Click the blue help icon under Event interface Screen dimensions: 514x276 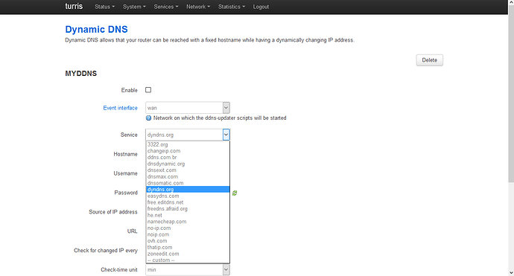coord(148,118)
